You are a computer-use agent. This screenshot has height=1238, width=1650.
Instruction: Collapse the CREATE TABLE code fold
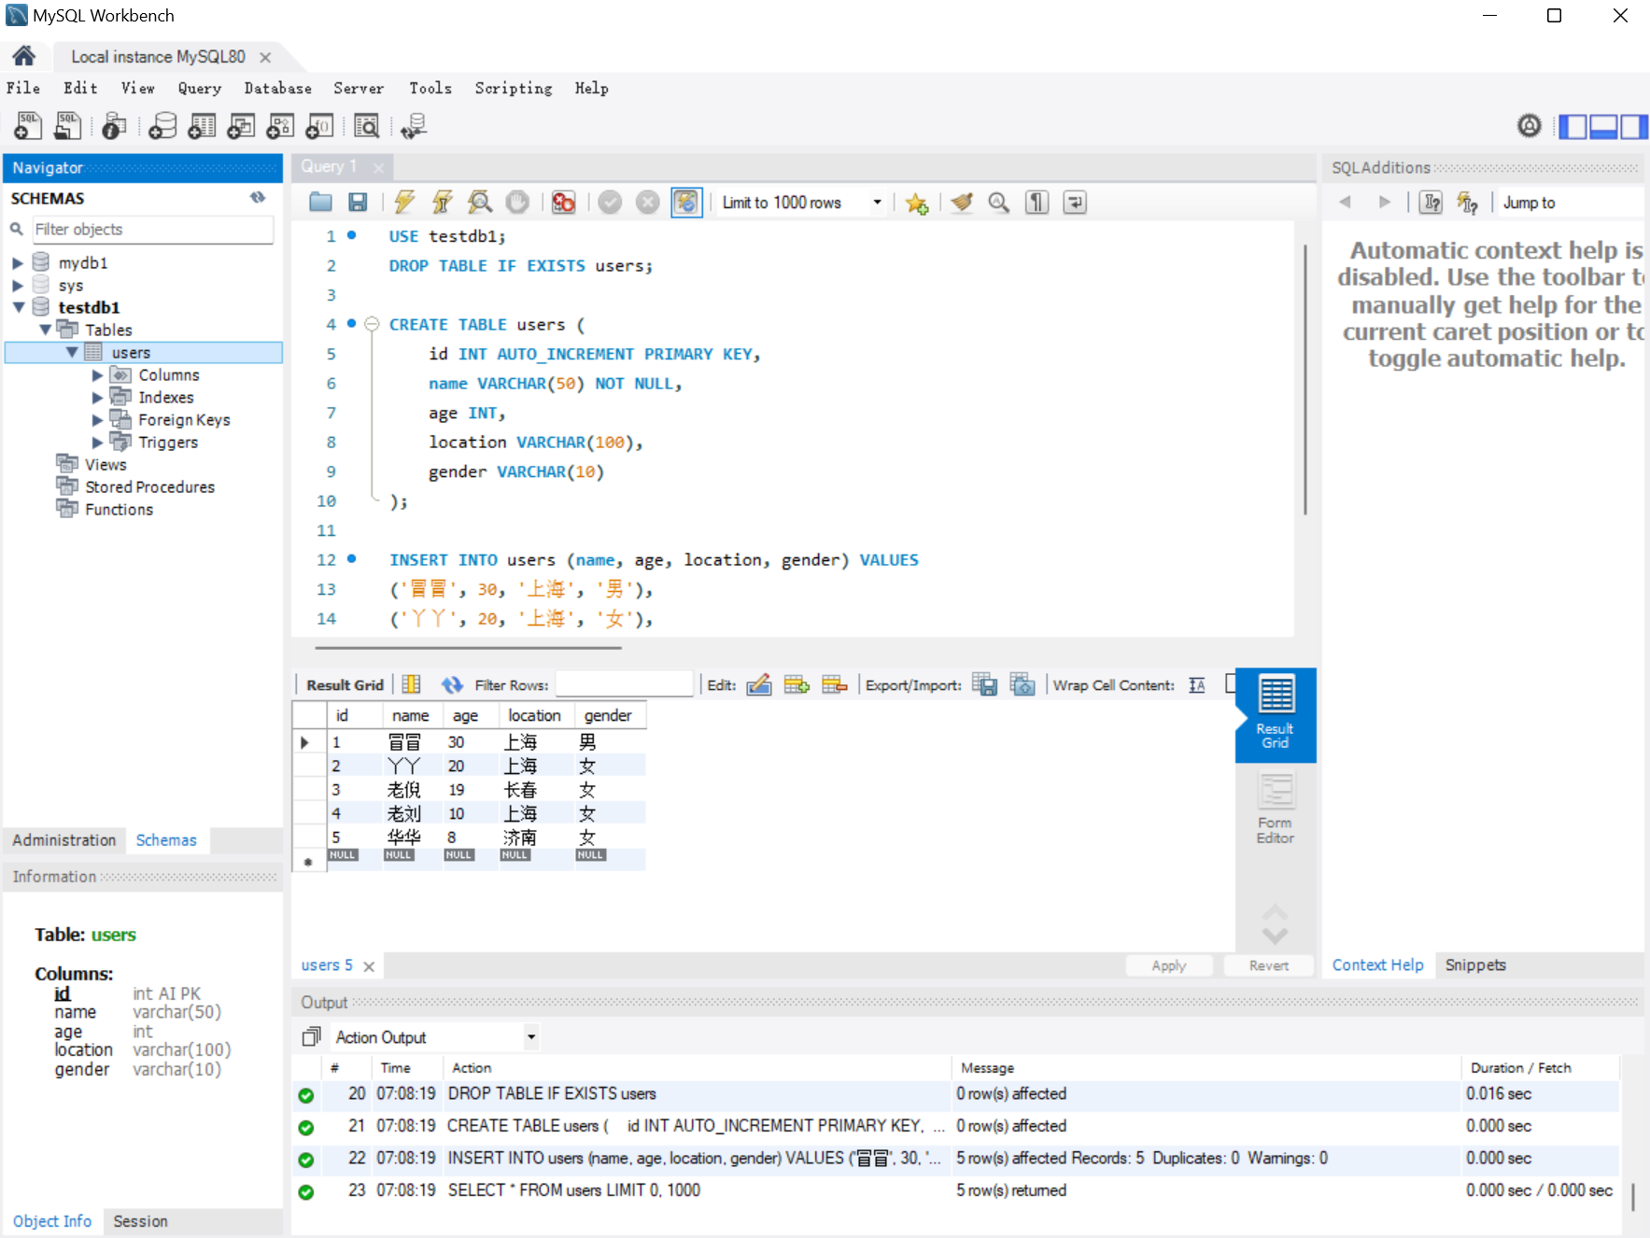[372, 324]
